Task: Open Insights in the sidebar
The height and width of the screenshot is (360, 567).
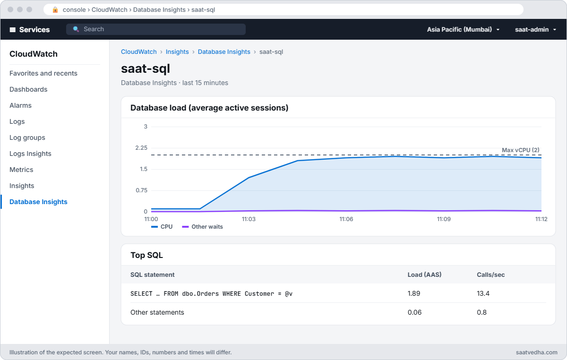Action: [22, 186]
